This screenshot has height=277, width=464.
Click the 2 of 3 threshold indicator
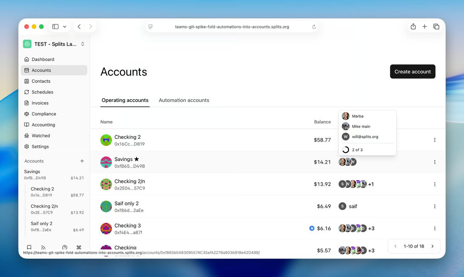(x=352, y=150)
